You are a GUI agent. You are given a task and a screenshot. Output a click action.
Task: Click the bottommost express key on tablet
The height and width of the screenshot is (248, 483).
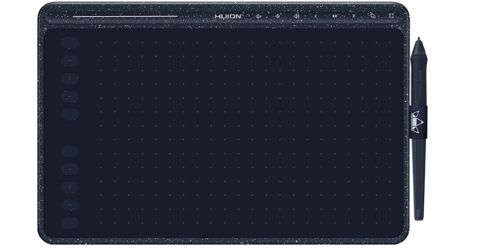click(70, 223)
